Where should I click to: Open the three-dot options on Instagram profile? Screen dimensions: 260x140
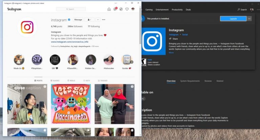[x=104, y=20]
